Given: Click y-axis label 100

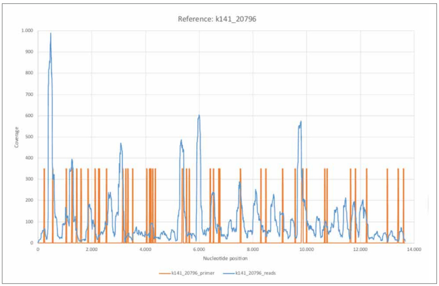Looking at the screenshot, I should 30,222.
